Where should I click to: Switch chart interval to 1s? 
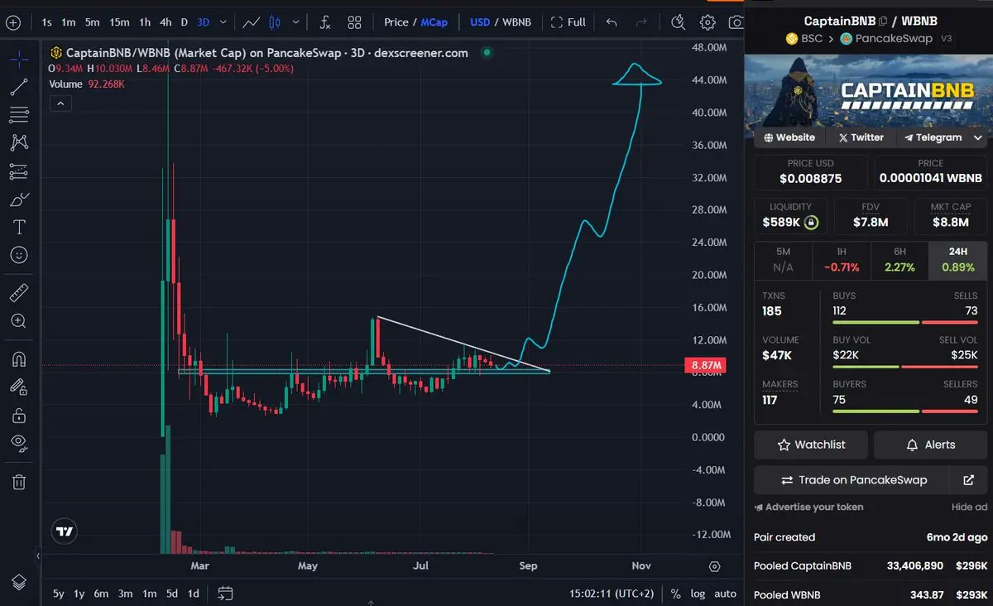point(46,22)
